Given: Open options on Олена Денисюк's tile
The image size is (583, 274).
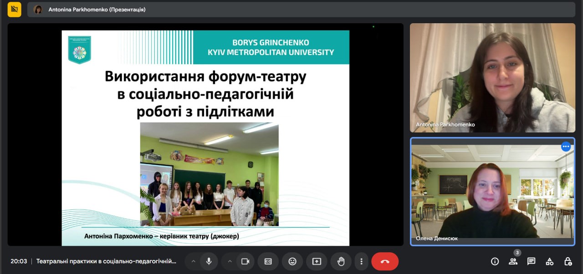Looking at the screenshot, I should click(566, 147).
